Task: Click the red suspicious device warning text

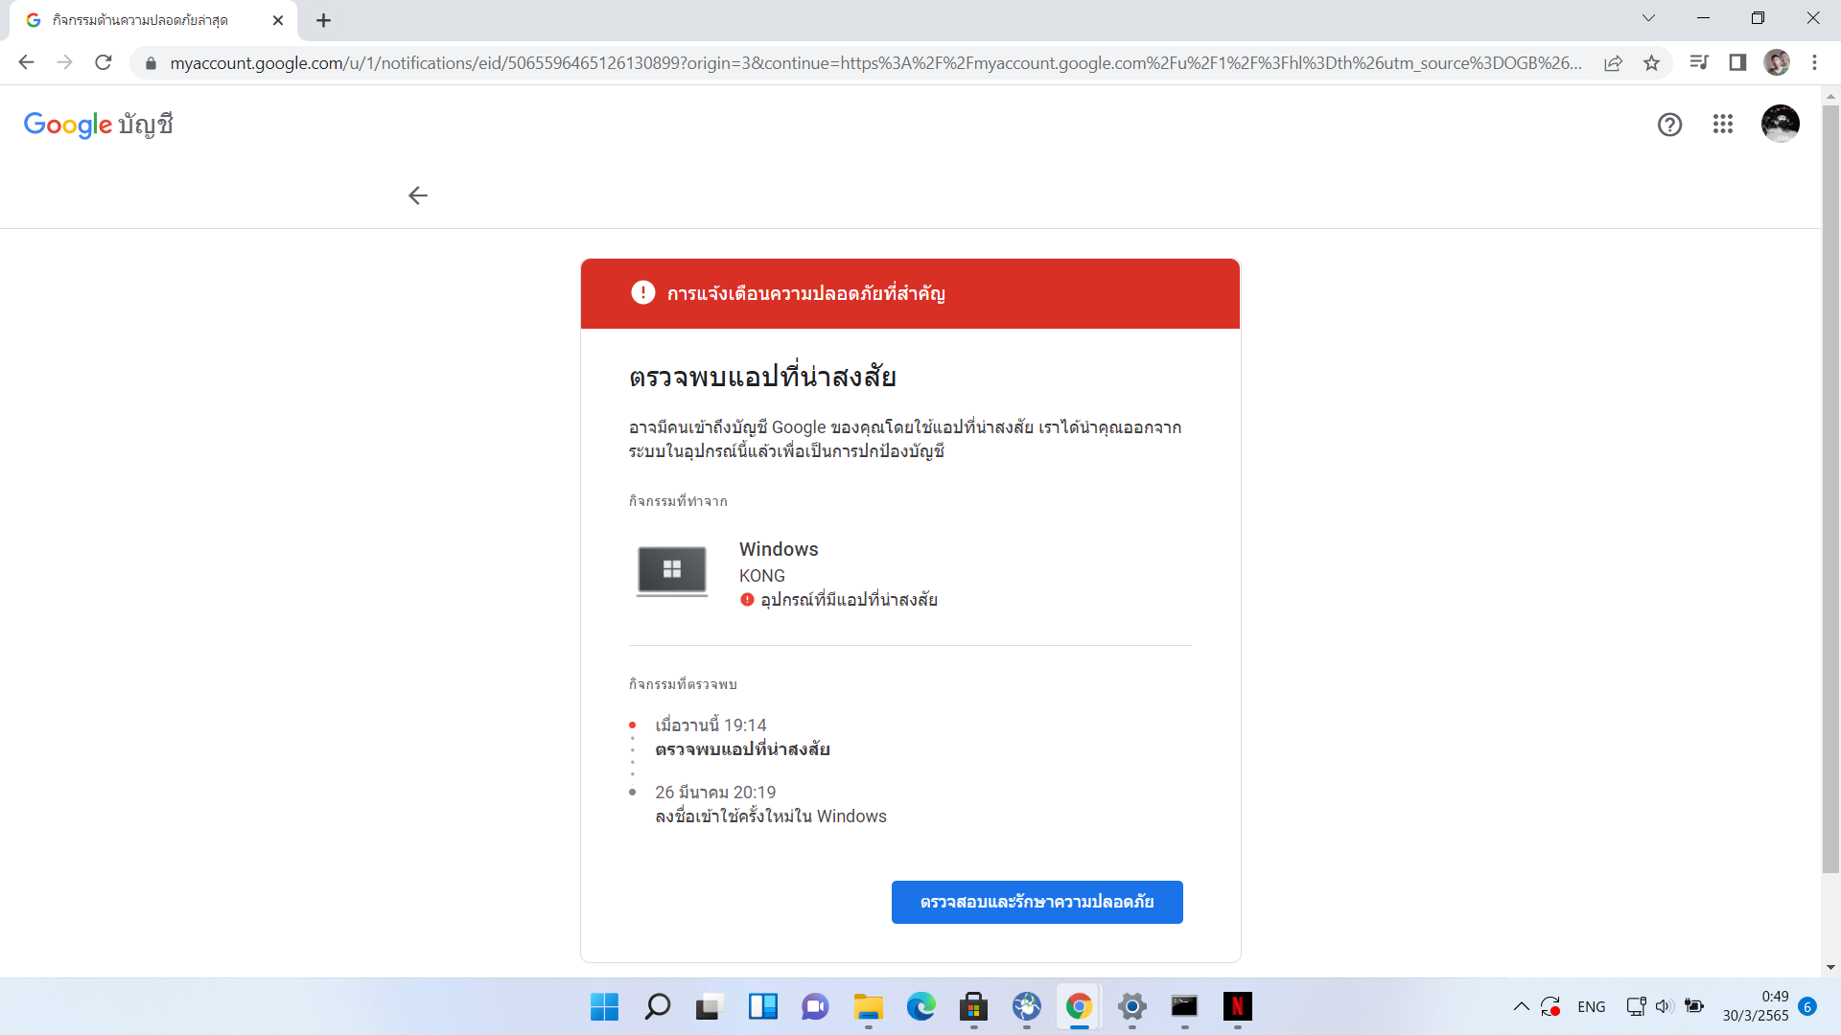Action: [x=849, y=600]
